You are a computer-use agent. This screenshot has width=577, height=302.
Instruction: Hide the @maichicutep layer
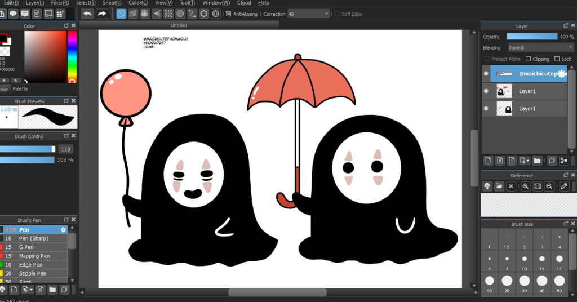(x=486, y=74)
